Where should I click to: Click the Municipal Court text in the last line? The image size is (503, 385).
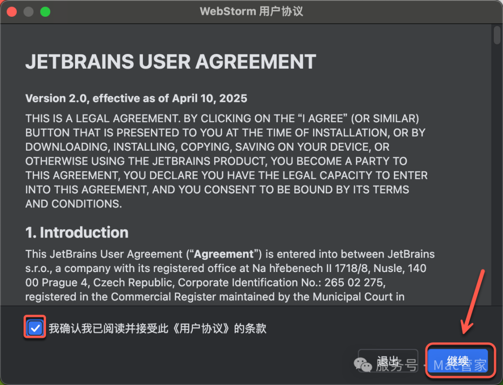[x=352, y=297]
